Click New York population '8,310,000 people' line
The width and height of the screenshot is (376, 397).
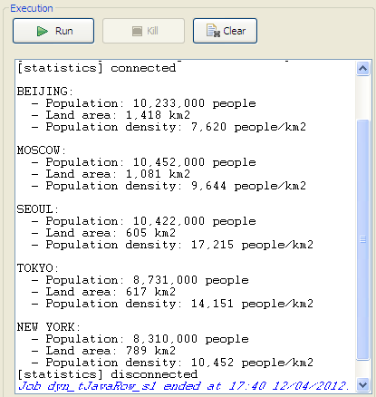pyautogui.click(x=140, y=339)
